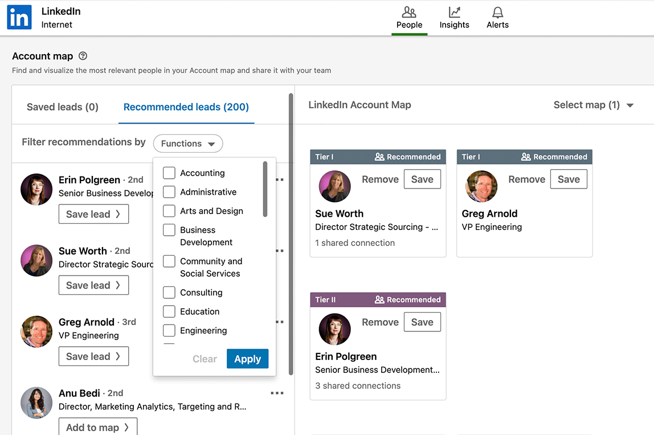Apply the selected function filters
The image size is (654, 435).
point(248,359)
